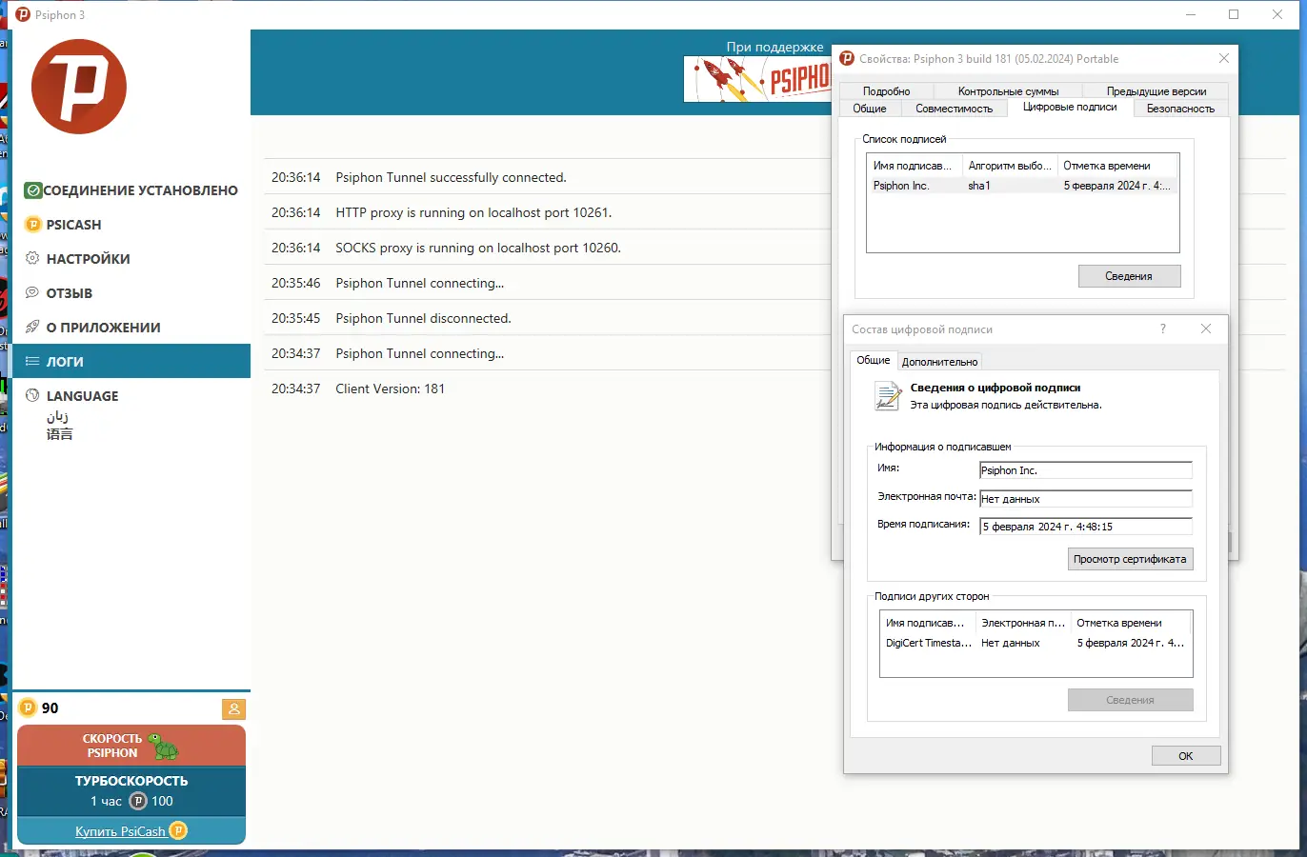This screenshot has height=857, width=1307.
Task: Click the Сведения button under Список подписей
Action: pos(1129,276)
